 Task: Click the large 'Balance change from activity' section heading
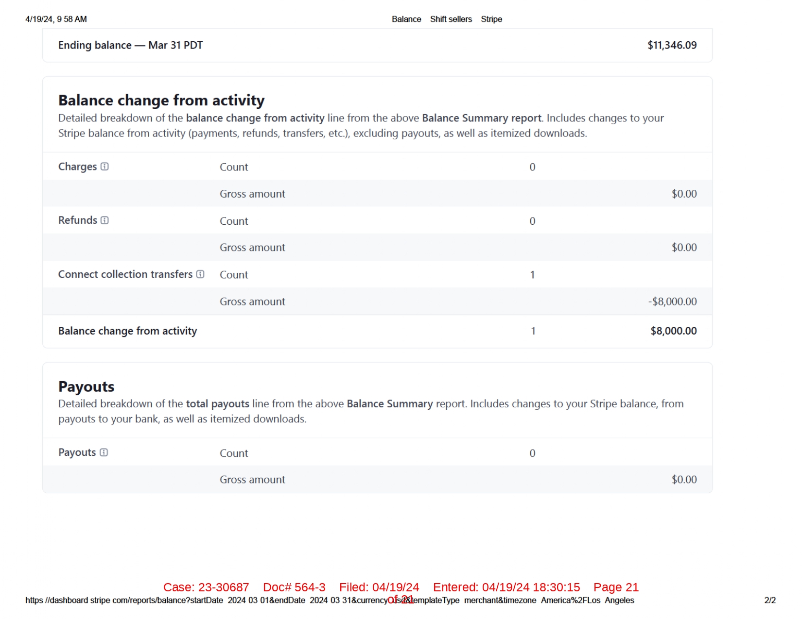pos(161,100)
